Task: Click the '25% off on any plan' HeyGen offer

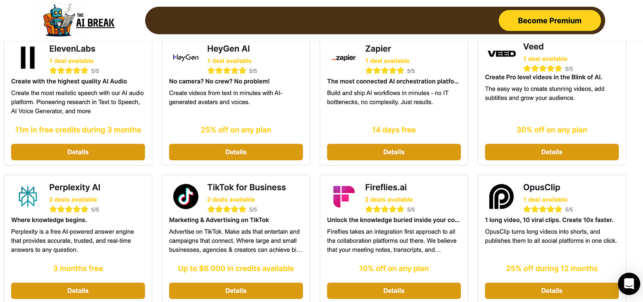Action: pyautogui.click(x=236, y=129)
